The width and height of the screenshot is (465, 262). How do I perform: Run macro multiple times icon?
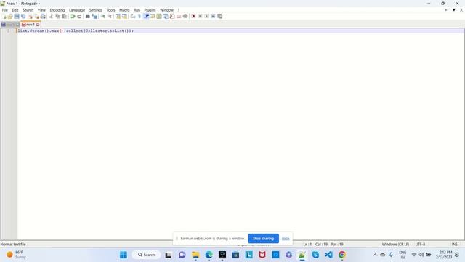213,16
